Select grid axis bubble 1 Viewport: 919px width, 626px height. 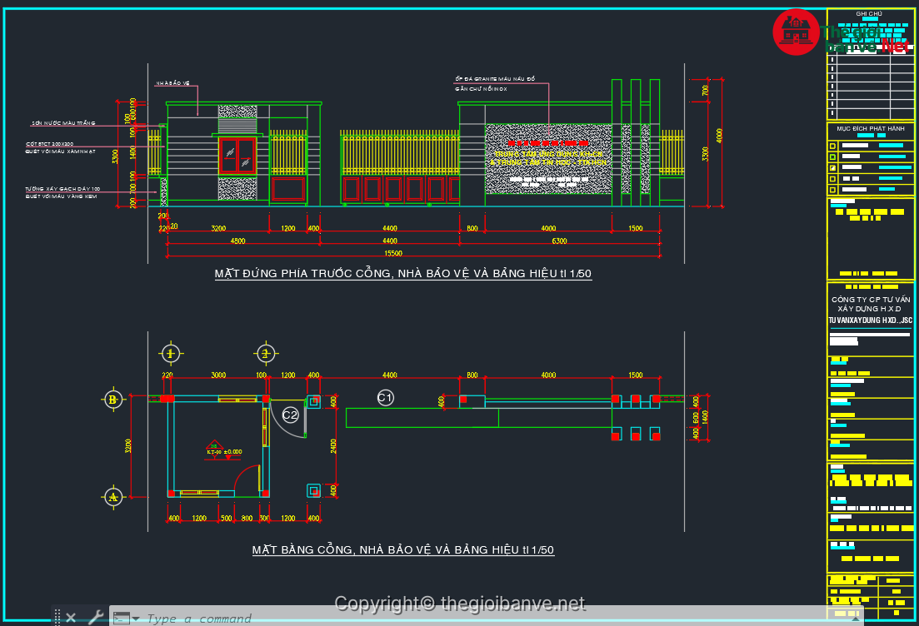click(x=171, y=354)
